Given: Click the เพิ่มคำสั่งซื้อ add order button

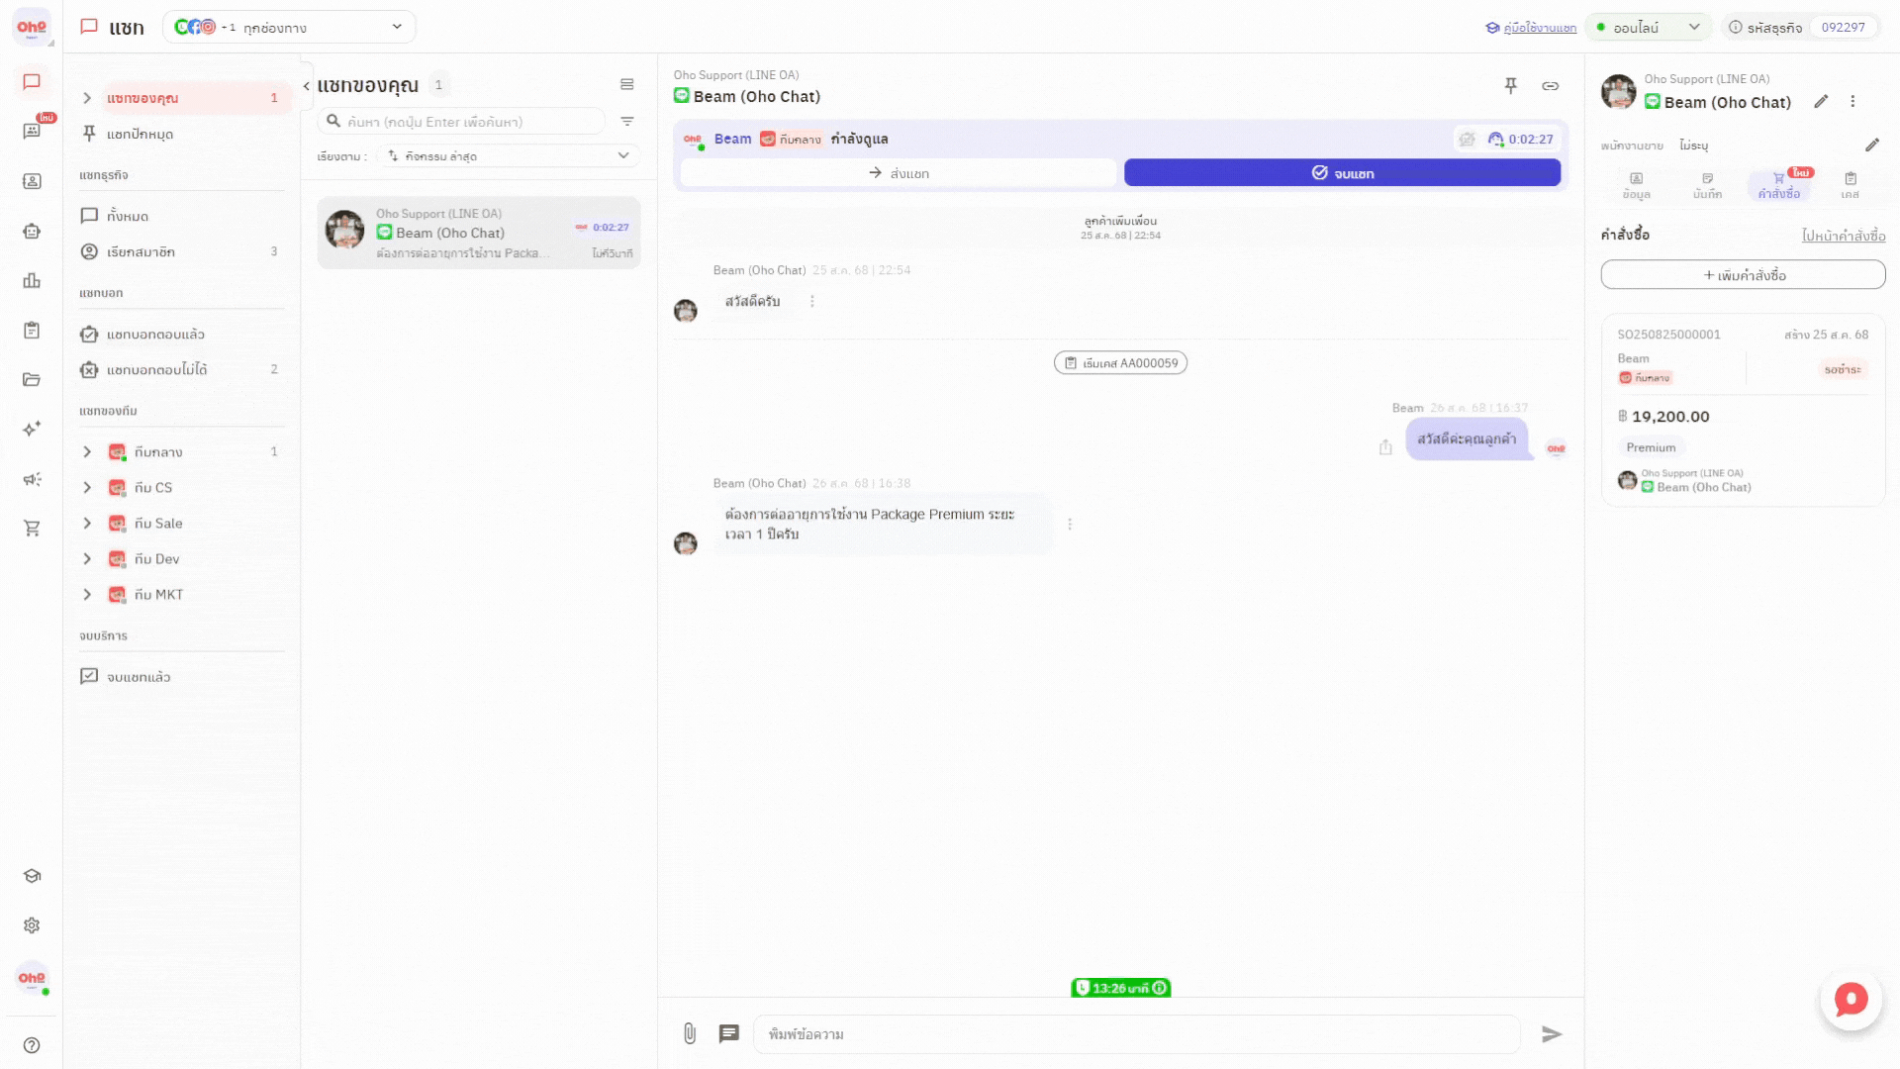Looking at the screenshot, I should tap(1743, 275).
